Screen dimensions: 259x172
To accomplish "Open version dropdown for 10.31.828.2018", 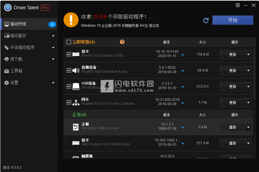I will point(183,103).
